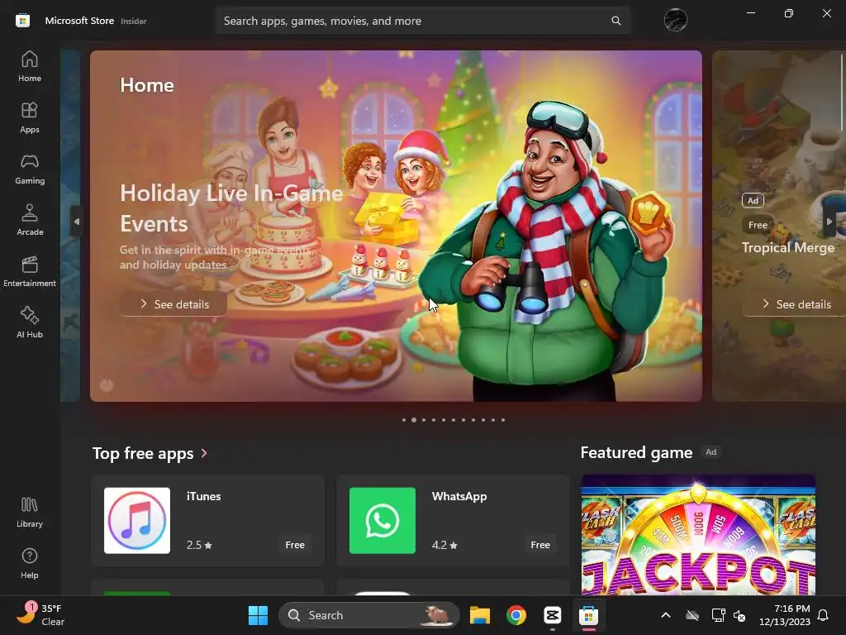Open CapCut from the taskbar
This screenshot has height=635, width=846.
pyautogui.click(x=553, y=615)
